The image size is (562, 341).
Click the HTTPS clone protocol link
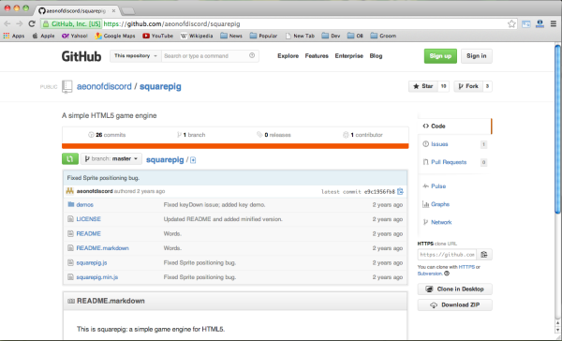click(x=466, y=267)
